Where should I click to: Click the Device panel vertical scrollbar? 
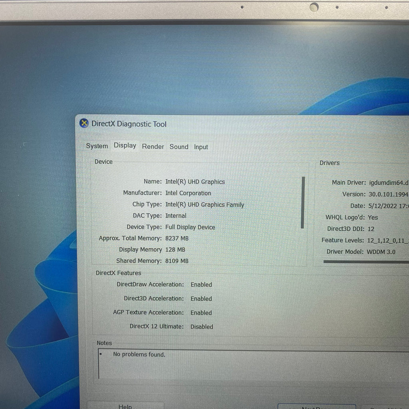pyautogui.click(x=303, y=203)
